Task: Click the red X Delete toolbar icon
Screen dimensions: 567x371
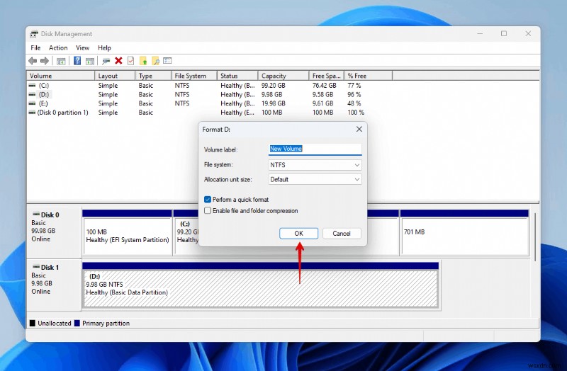Action: click(x=118, y=61)
